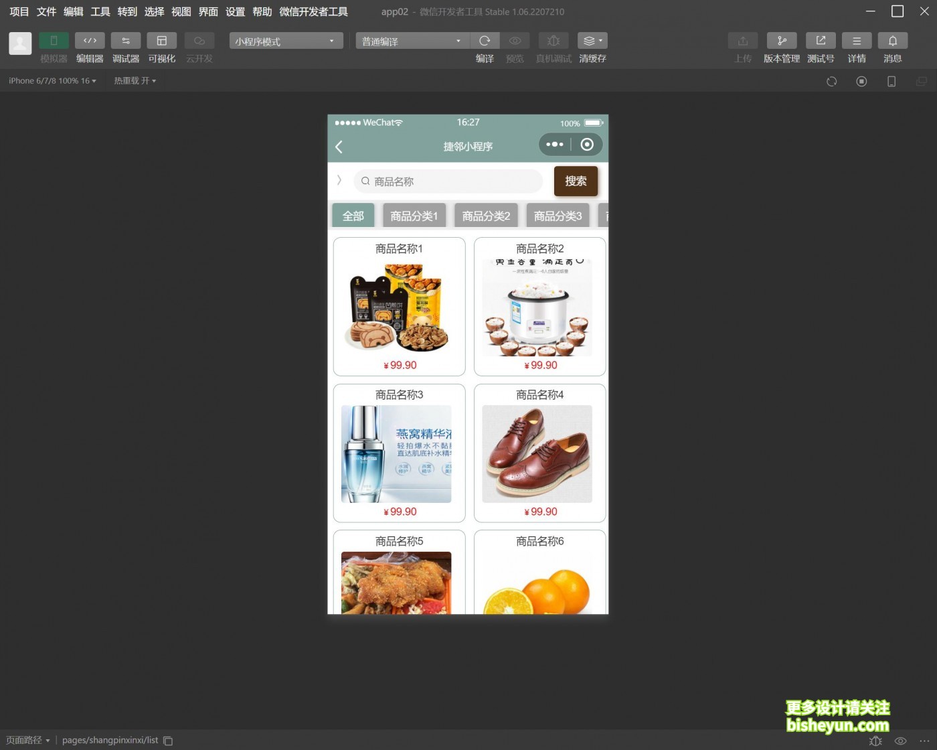The image size is (937, 750).
Task: Click the 商品名称1 title text
Action: click(x=399, y=248)
